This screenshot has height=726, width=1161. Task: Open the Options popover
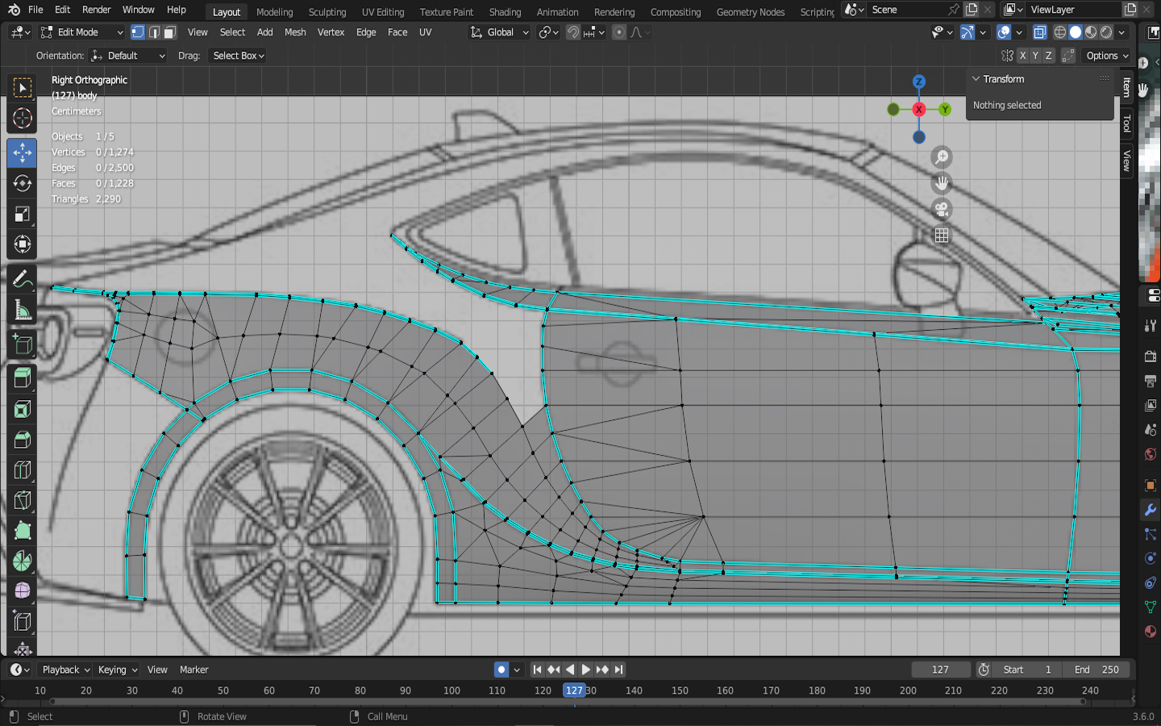(1107, 56)
